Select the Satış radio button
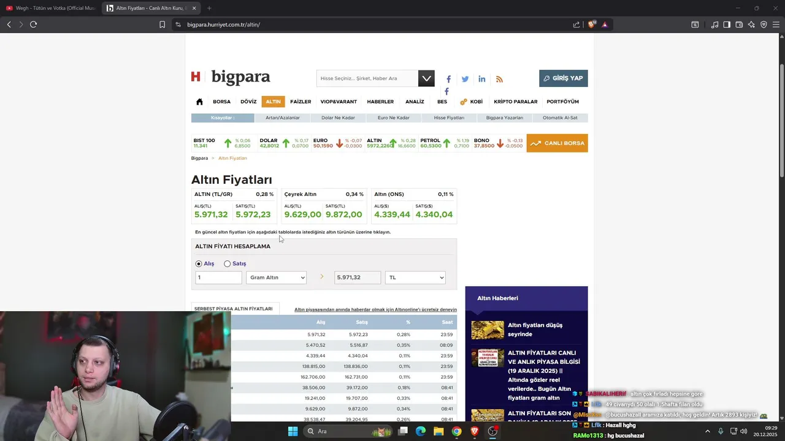The height and width of the screenshot is (441, 785). tap(227, 264)
